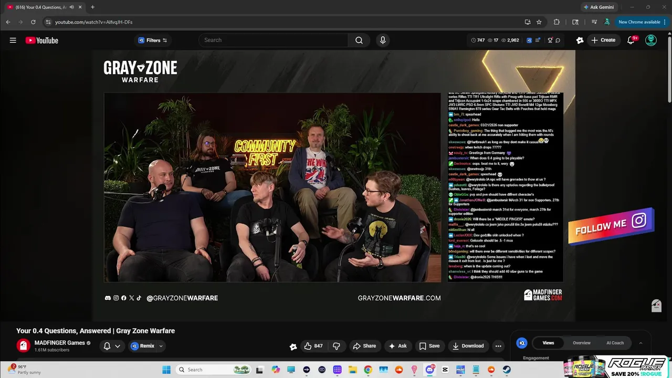Select the Views tab in vidIQ panel
Image resolution: width=672 pixels, height=378 pixels.
(548, 343)
